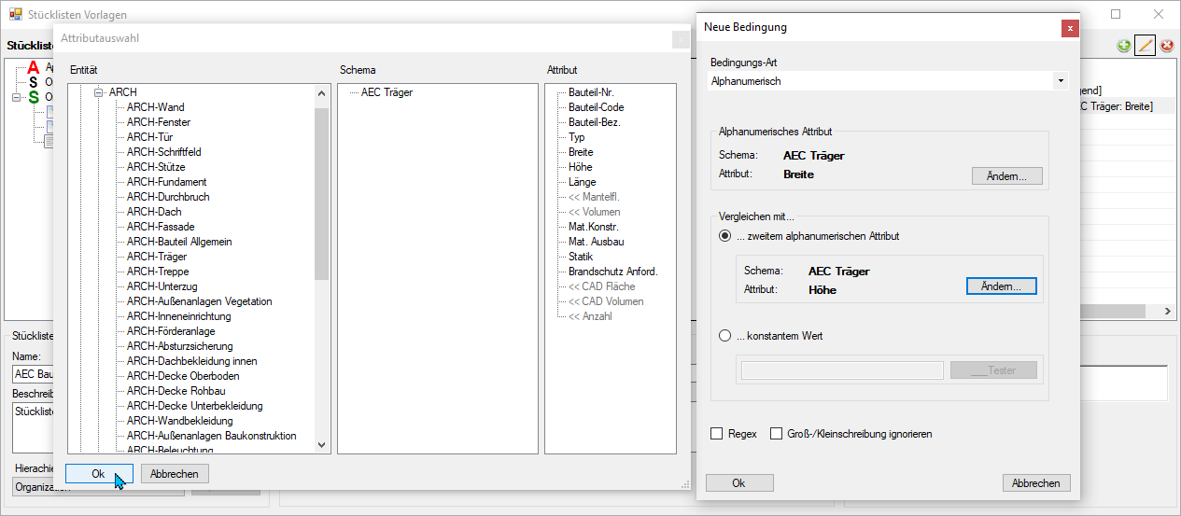Enable the Regex checkbox
1181x516 pixels.
point(717,434)
